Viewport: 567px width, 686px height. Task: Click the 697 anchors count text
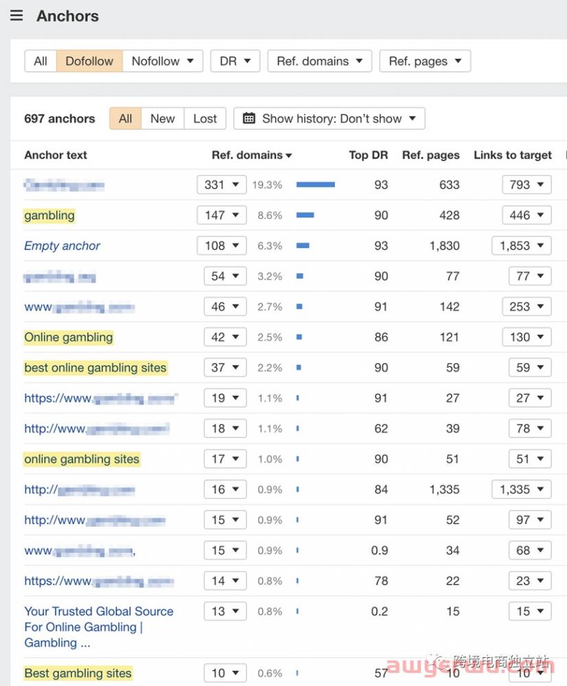tap(60, 119)
